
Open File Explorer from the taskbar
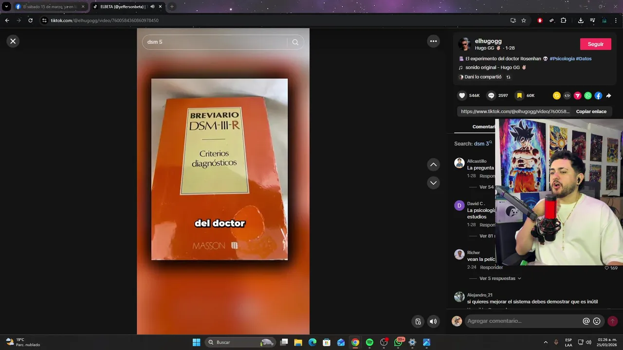[x=298, y=342]
